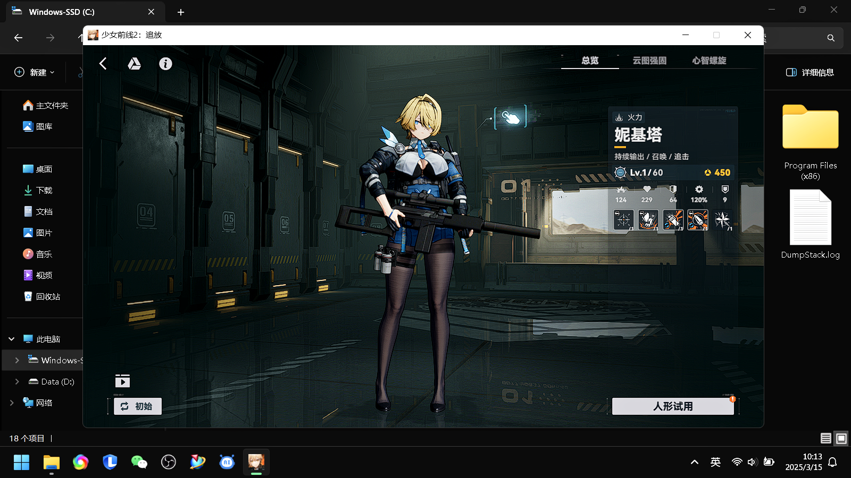Open the crosshair skill icon
851x478 pixels.
(623, 219)
